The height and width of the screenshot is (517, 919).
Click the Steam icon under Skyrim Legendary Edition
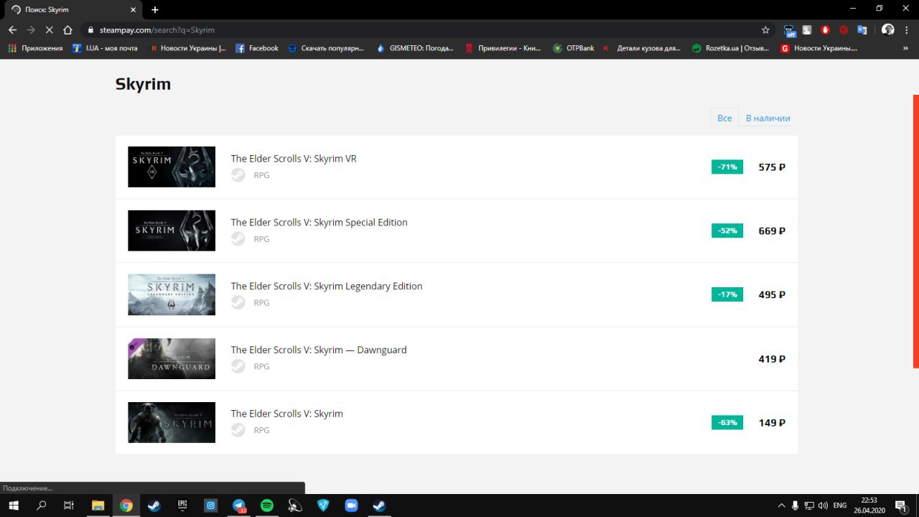238,302
